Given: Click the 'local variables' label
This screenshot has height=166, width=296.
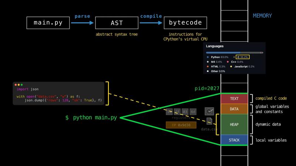Looking at the screenshot, I should (271, 140).
